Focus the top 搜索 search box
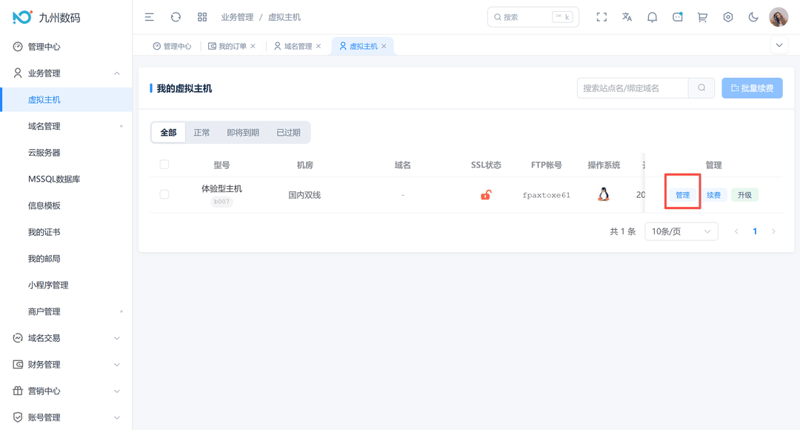800x430 pixels. (533, 17)
